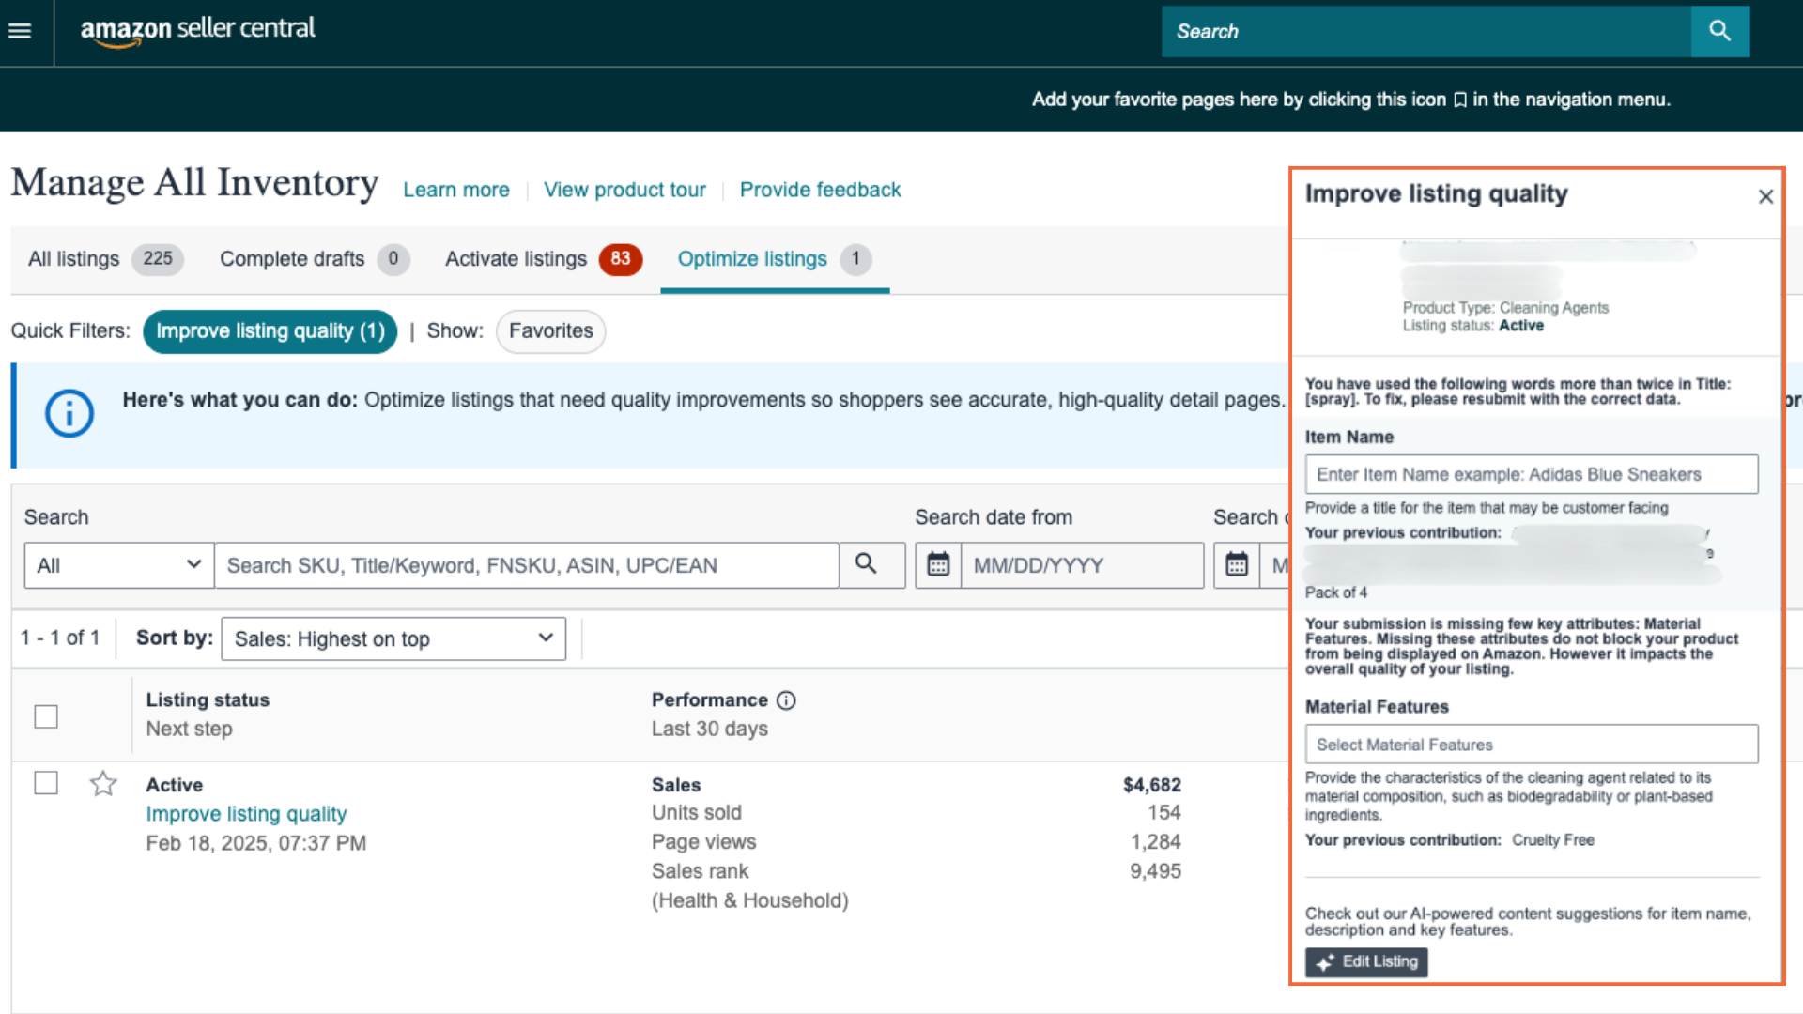Change the 'Sales: Highest on top' sort dropdown
This screenshot has width=1803, height=1014.
click(x=393, y=638)
